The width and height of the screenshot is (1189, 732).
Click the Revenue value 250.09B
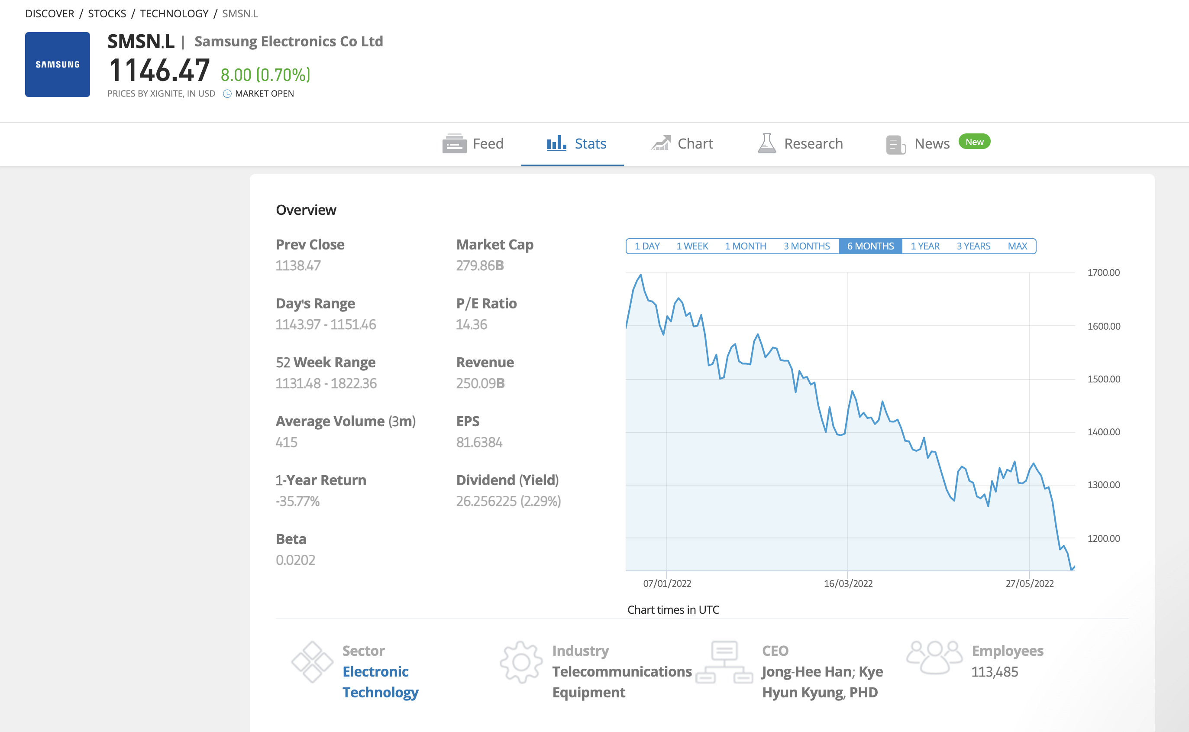tap(481, 383)
